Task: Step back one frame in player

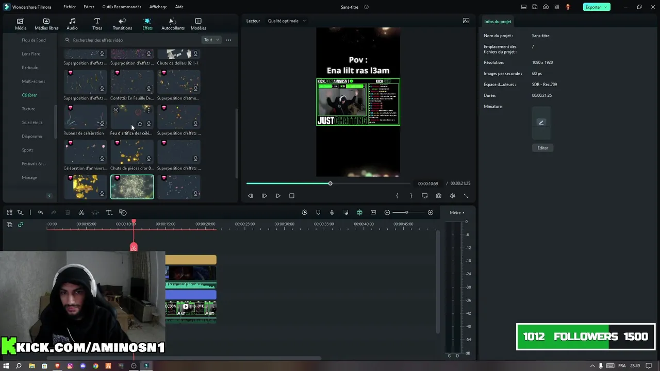Action: point(250,196)
